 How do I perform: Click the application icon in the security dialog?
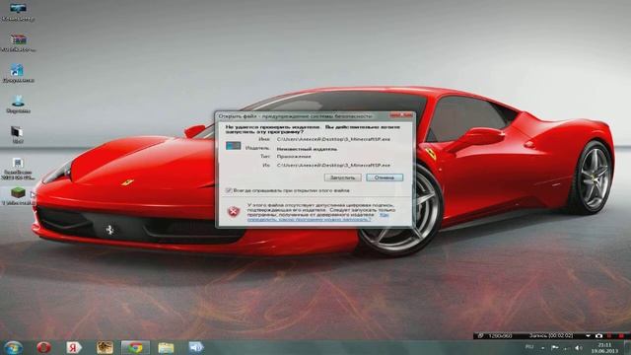coord(233,145)
